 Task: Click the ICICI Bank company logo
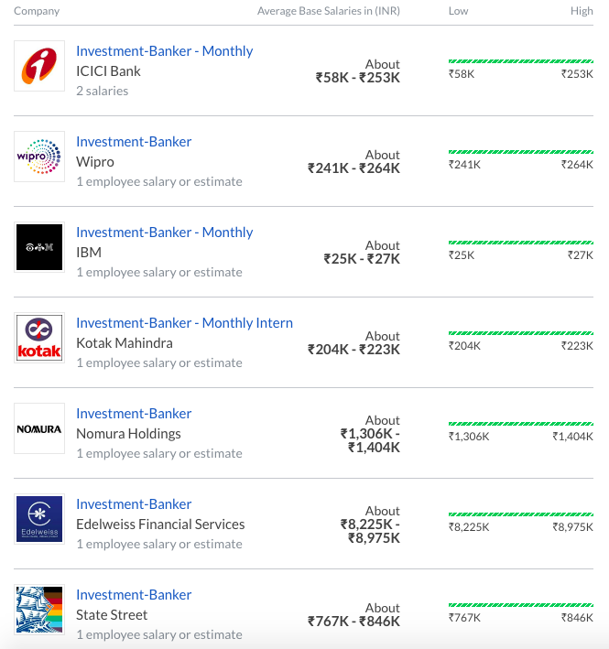(x=39, y=66)
